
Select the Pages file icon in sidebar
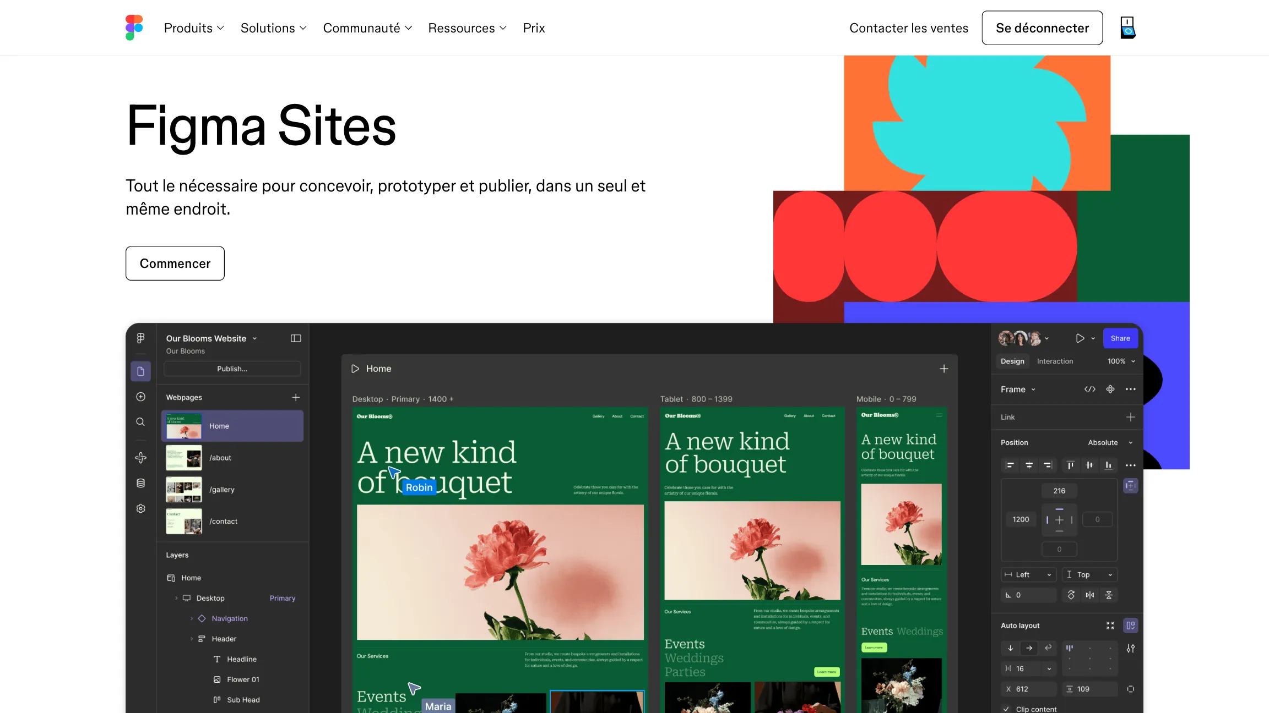[141, 371]
